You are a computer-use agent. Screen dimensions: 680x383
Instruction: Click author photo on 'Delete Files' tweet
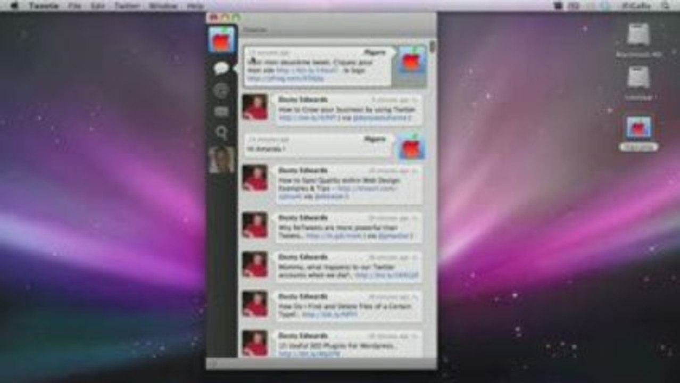pyautogui.click(x=255, y=304)
